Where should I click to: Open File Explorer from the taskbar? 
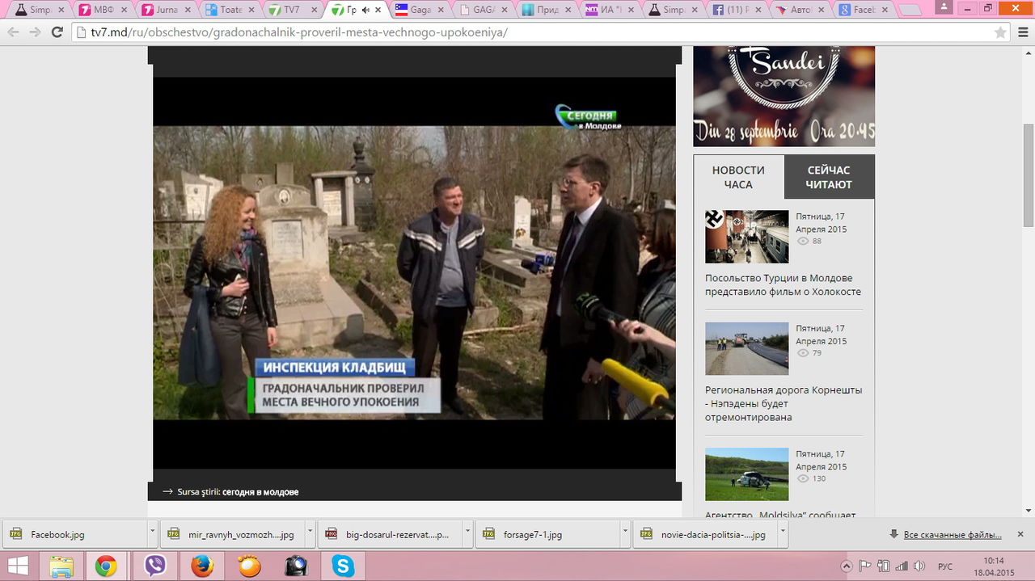point(62,566)
